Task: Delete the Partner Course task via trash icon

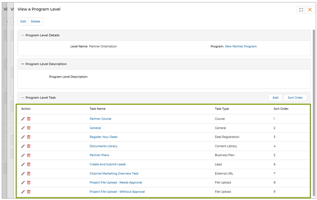Action: pos(29,119)
